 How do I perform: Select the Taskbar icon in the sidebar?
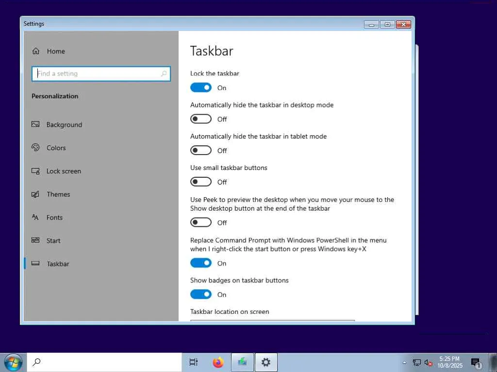point(35,263)
